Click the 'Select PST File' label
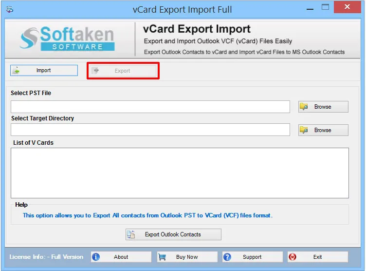 31,93
